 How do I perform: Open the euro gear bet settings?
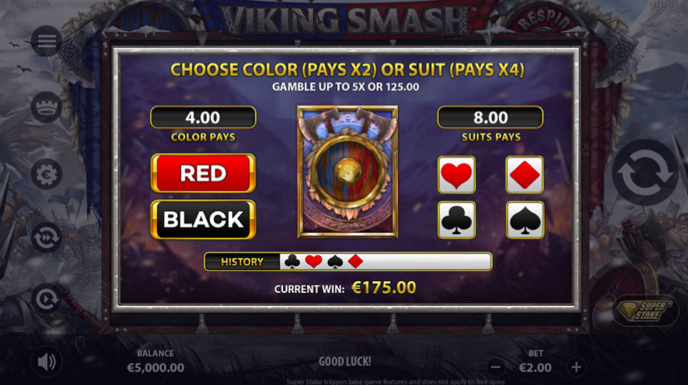pos(46,174)
